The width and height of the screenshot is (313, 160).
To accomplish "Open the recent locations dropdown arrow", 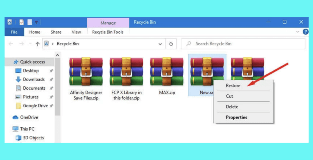I will coord(30,44).
